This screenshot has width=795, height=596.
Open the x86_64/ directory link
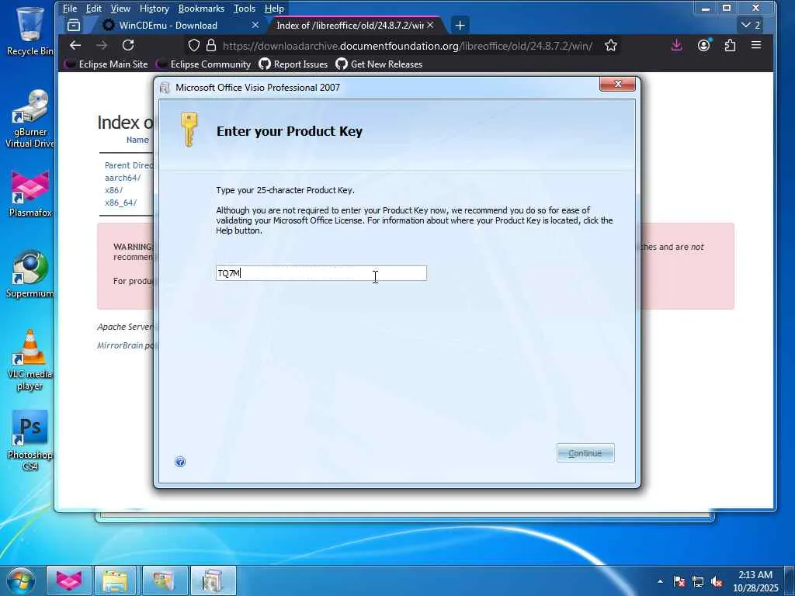click(x=120, y=203)
